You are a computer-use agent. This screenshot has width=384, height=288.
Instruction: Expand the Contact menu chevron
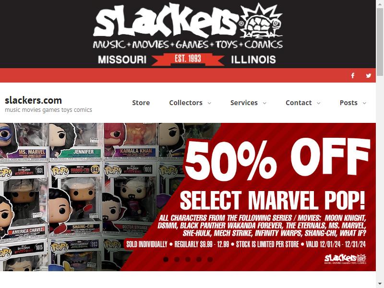(x=318, y=103)
